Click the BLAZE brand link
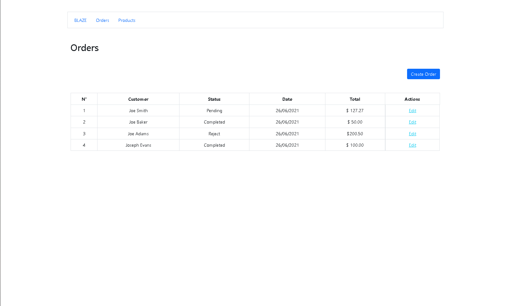This screenshot has width=509, height=306. [80, 20]
